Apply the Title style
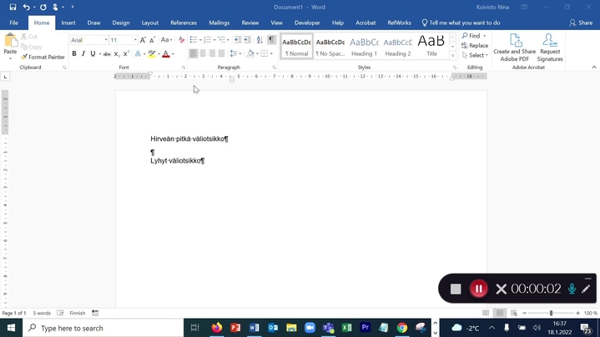The image size is (600, 337). [x=431, y=46]
